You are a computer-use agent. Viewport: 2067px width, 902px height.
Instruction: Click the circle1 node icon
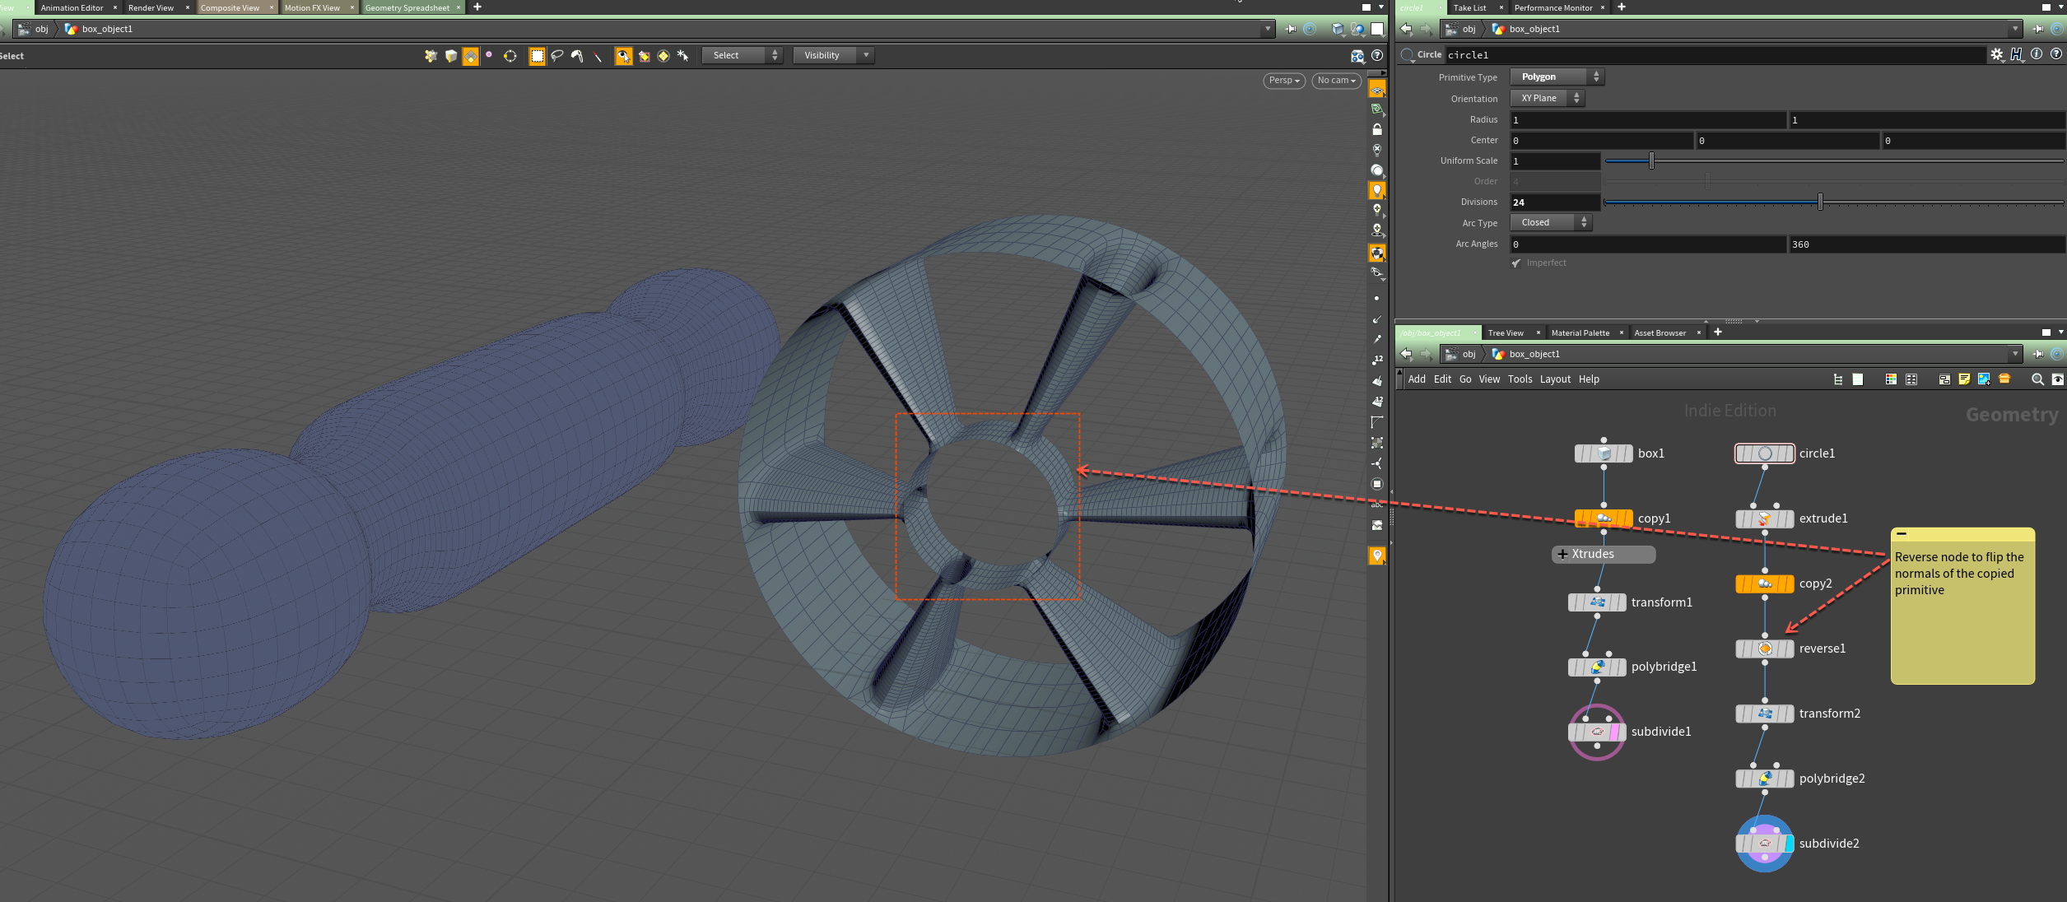[1765, 453]
